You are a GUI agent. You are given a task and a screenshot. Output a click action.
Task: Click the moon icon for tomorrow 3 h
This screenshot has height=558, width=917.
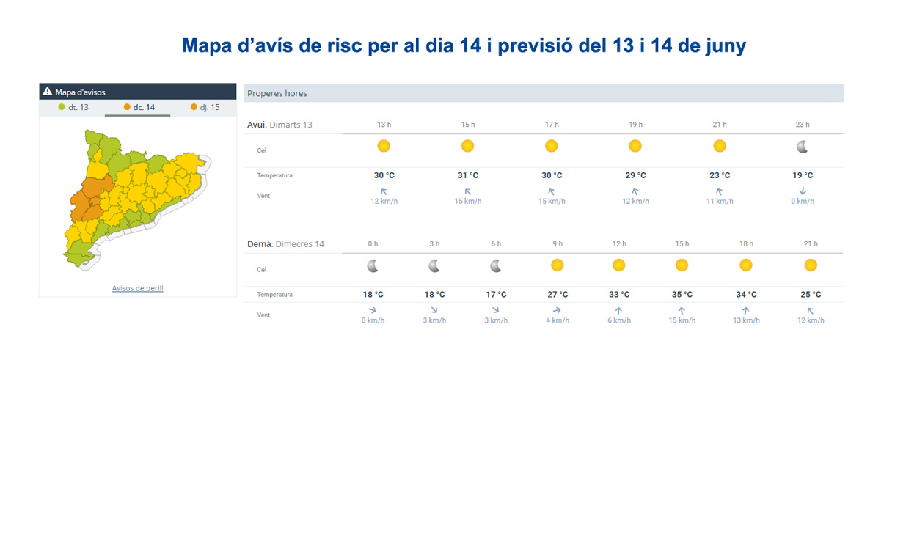pyautogui.click(x=434, y=265)
